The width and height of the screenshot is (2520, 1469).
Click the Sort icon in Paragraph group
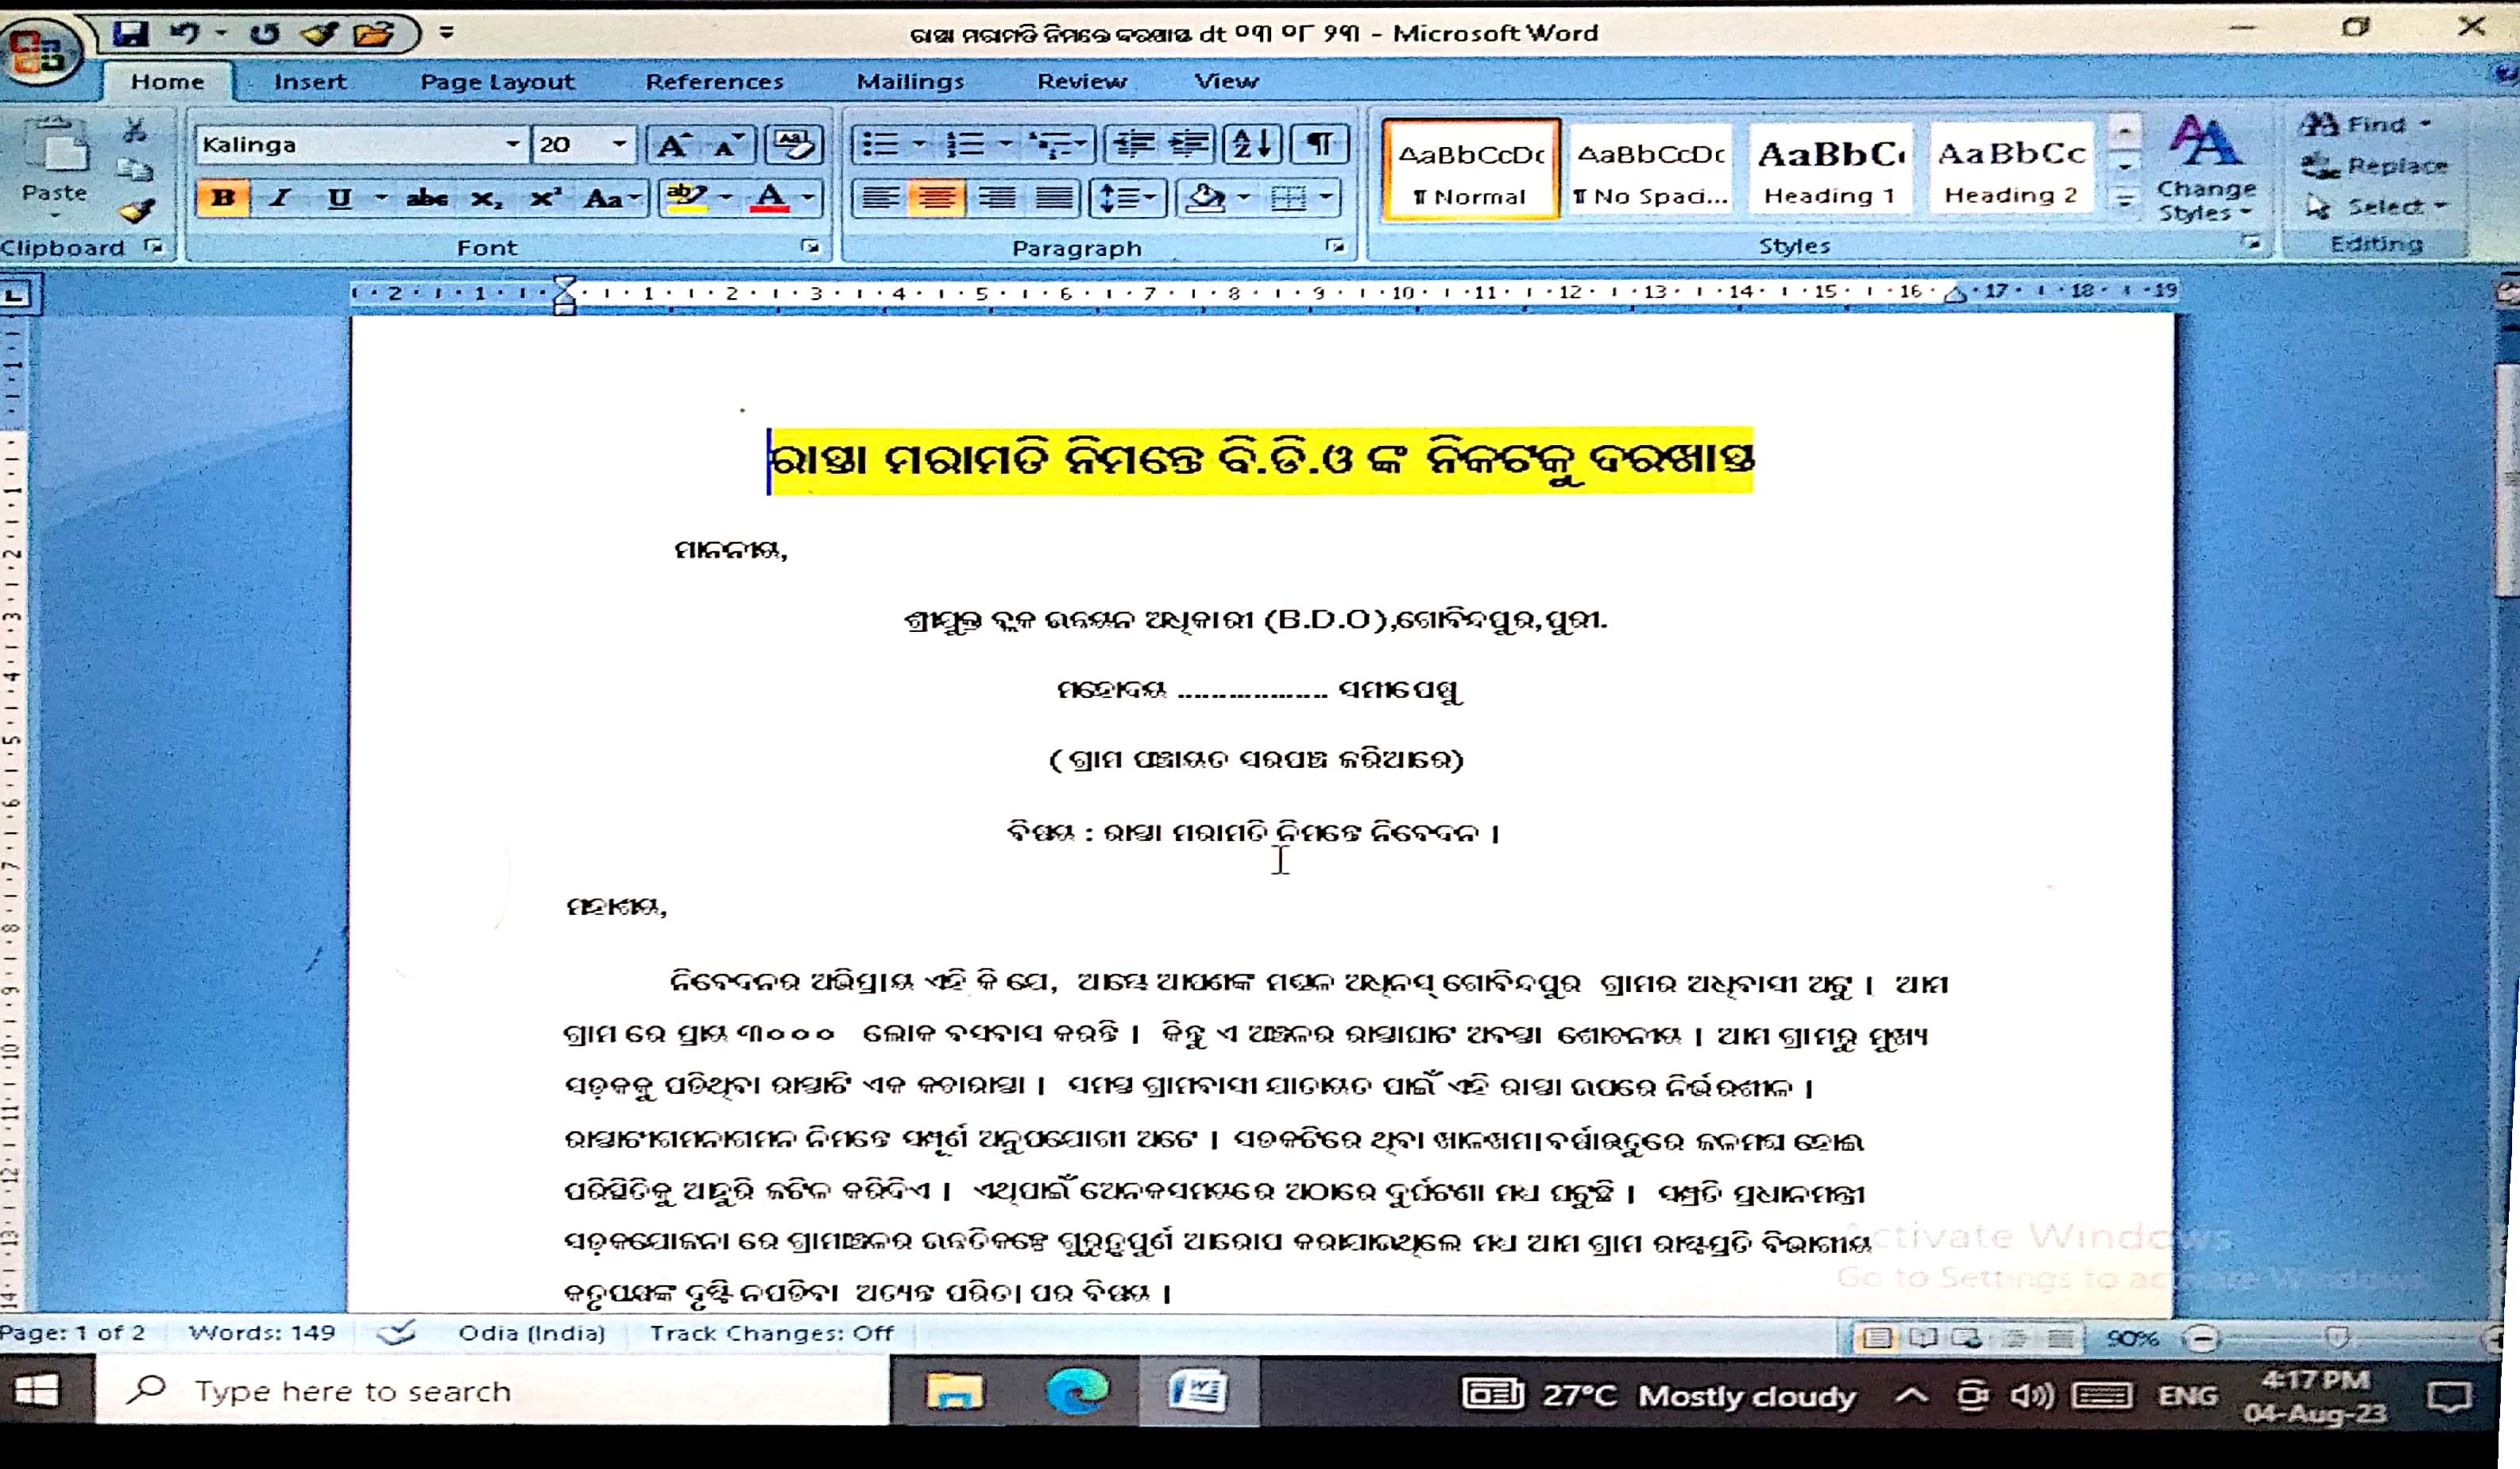pyautogui.click(x=1252, y=144)
